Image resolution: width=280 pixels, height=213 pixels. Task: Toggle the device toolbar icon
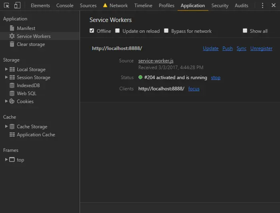tap(17, 6)
